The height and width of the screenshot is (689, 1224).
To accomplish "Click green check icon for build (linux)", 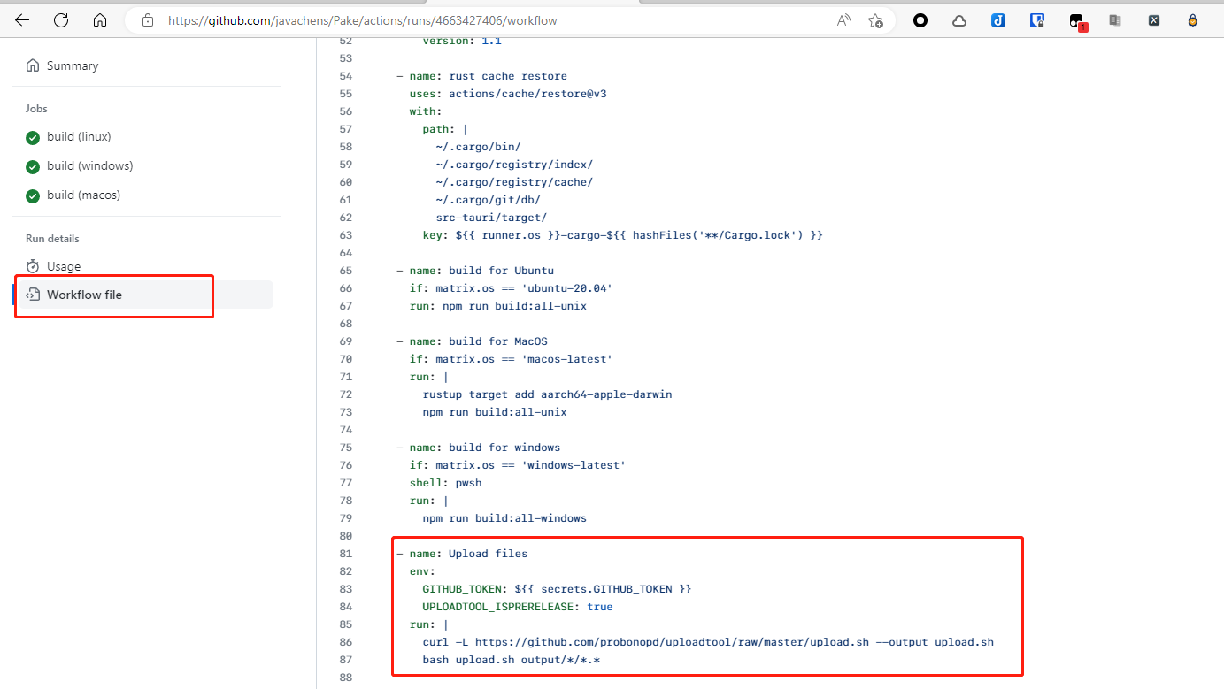I will pos(33,137).
